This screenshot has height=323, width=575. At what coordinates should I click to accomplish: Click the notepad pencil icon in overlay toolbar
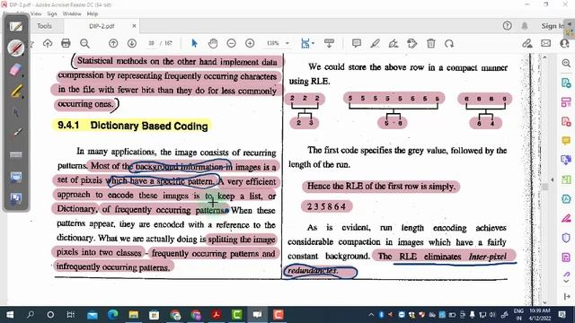point(16,27)
